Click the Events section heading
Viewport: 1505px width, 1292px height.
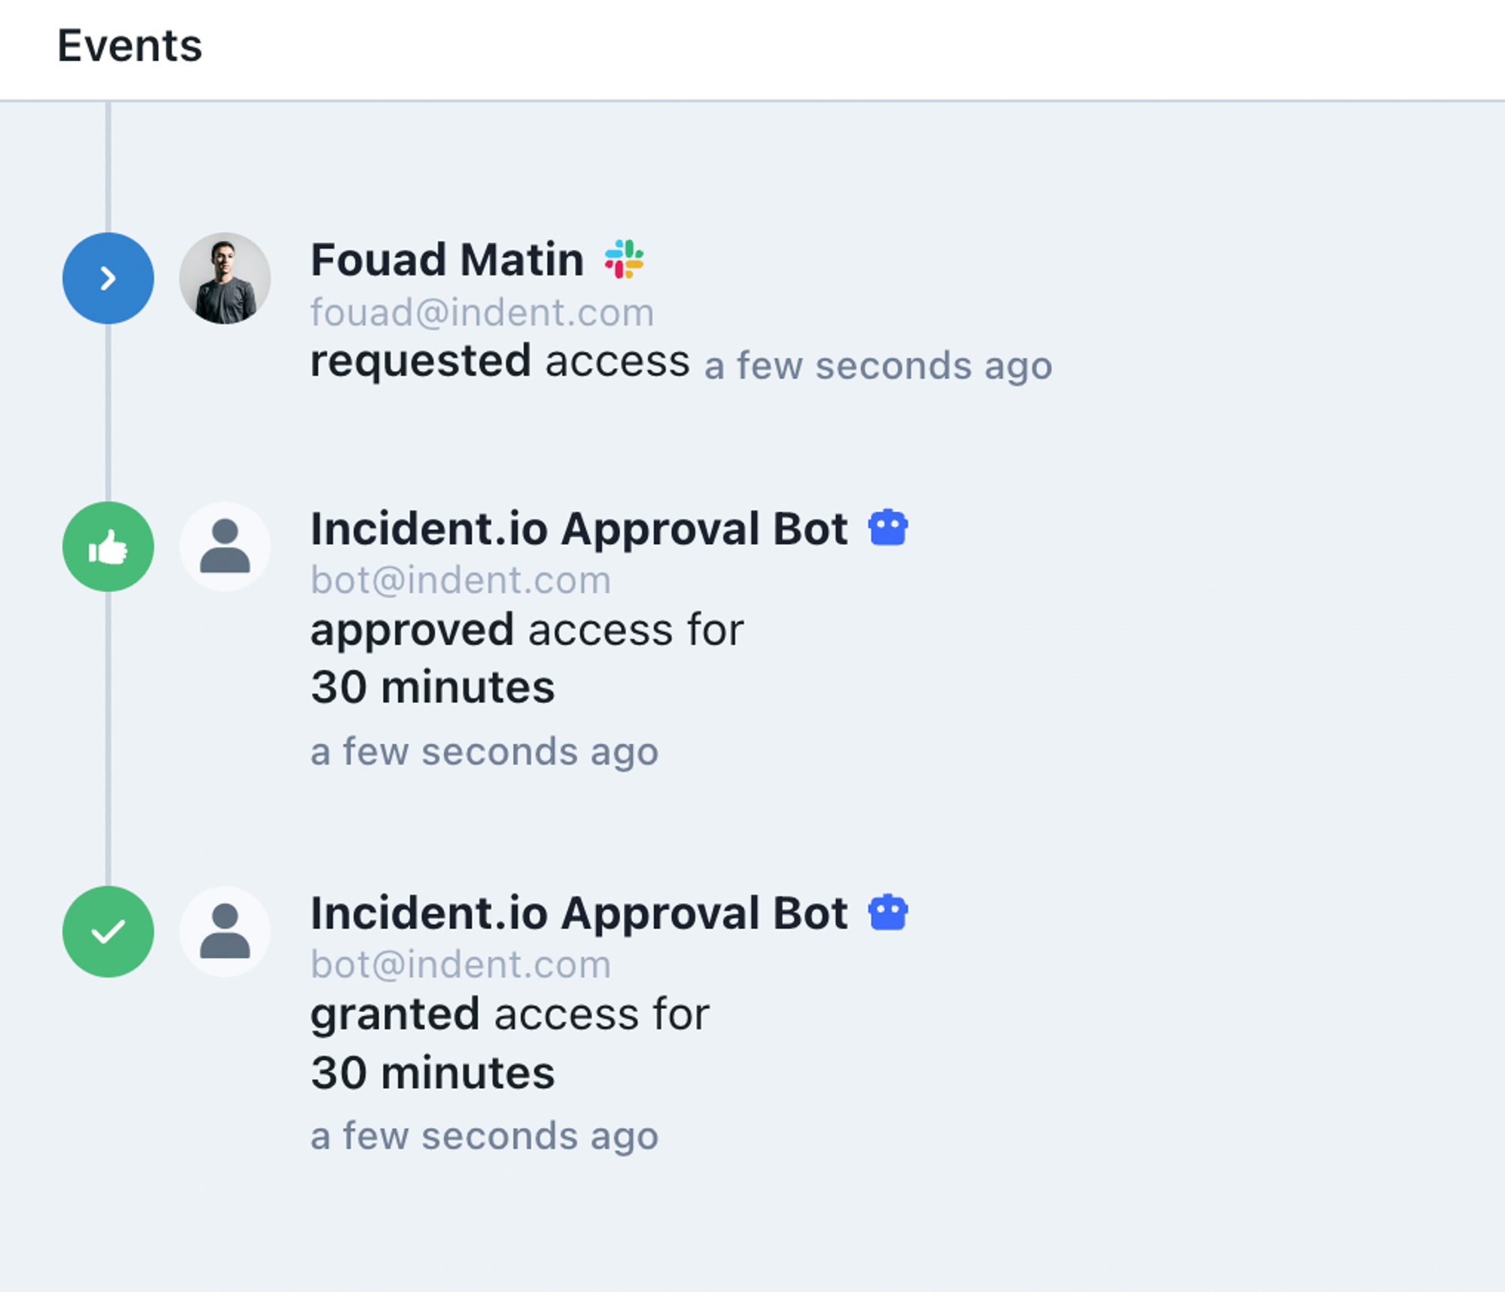(x=129, y=46)
